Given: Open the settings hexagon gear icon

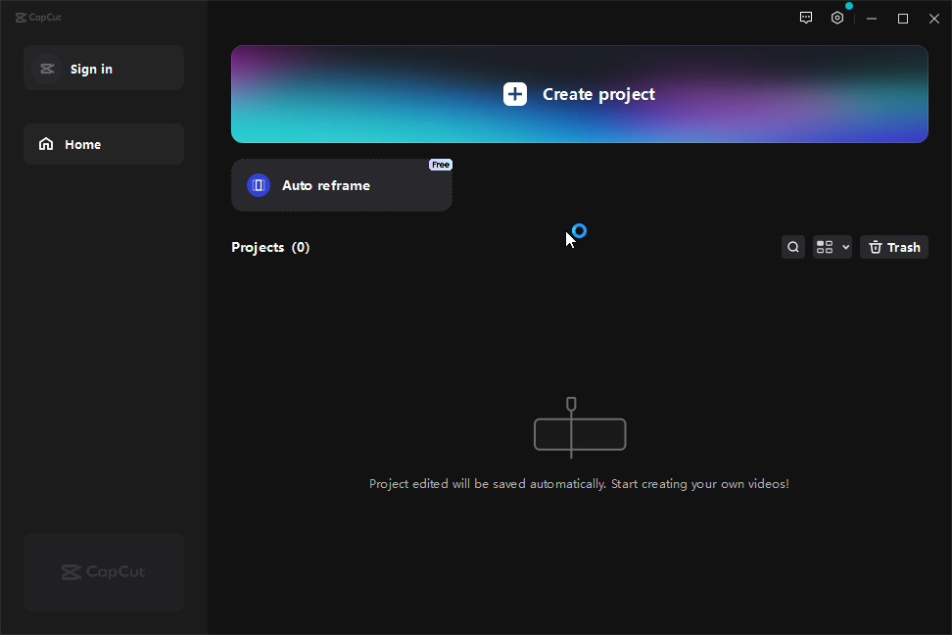Looking at the screenshot, I should (x=837, y=18).
